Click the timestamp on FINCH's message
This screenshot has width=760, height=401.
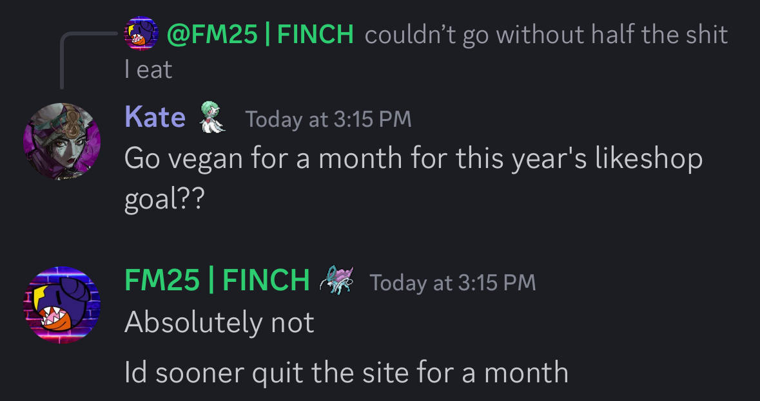(x=453, y=283)
